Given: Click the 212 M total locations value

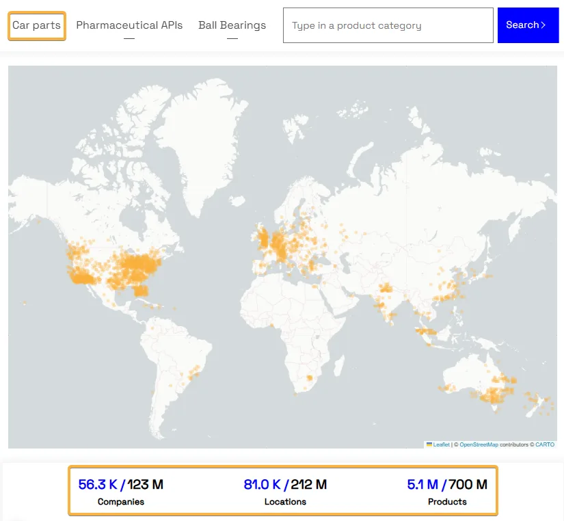Looking at the screenshot, I should click(308, 485).
